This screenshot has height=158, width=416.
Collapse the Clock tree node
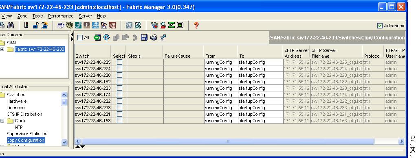click(x=2, y=121)
